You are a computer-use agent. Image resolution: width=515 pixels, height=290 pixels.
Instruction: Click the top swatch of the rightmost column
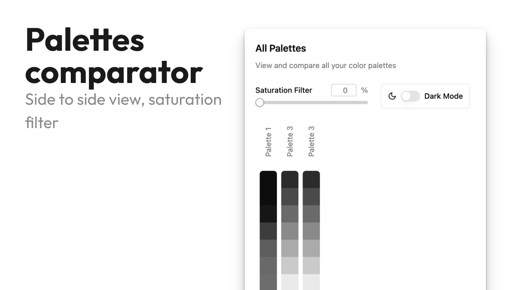tap(311, 178)
